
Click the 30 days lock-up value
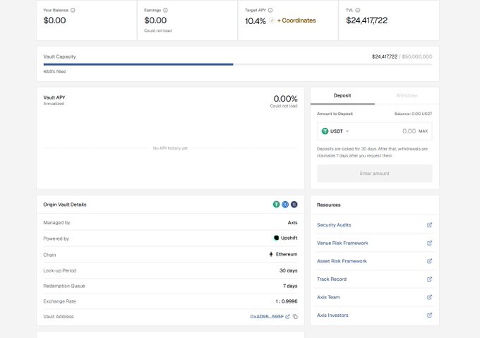point(289,271)
